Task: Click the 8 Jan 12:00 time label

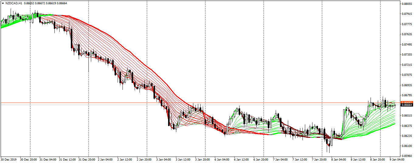Action: (x=358, y=159)
